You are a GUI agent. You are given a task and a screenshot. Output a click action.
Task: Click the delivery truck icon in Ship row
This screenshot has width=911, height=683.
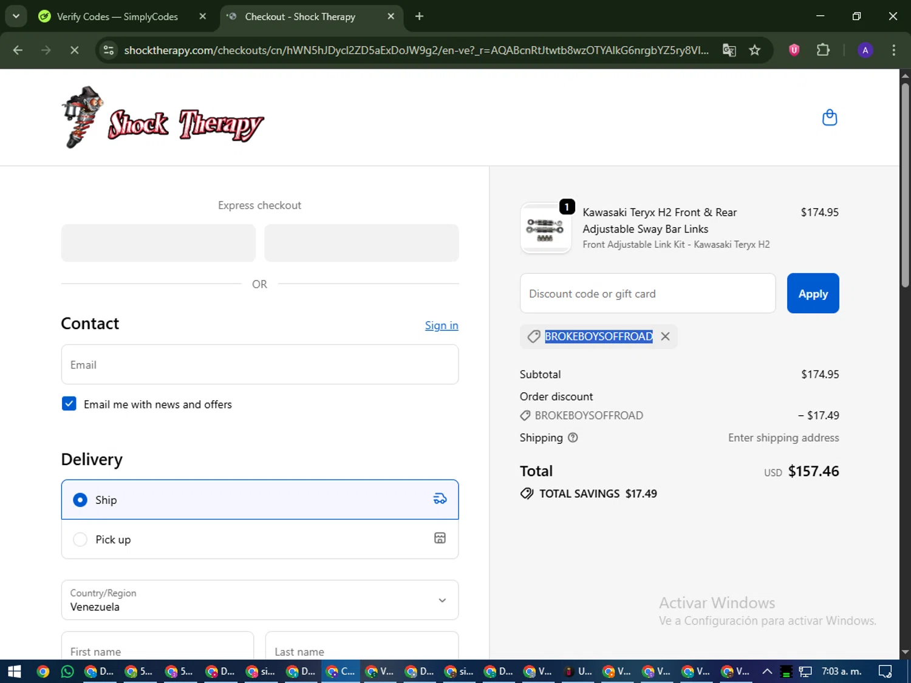click(x=440, y=499)
